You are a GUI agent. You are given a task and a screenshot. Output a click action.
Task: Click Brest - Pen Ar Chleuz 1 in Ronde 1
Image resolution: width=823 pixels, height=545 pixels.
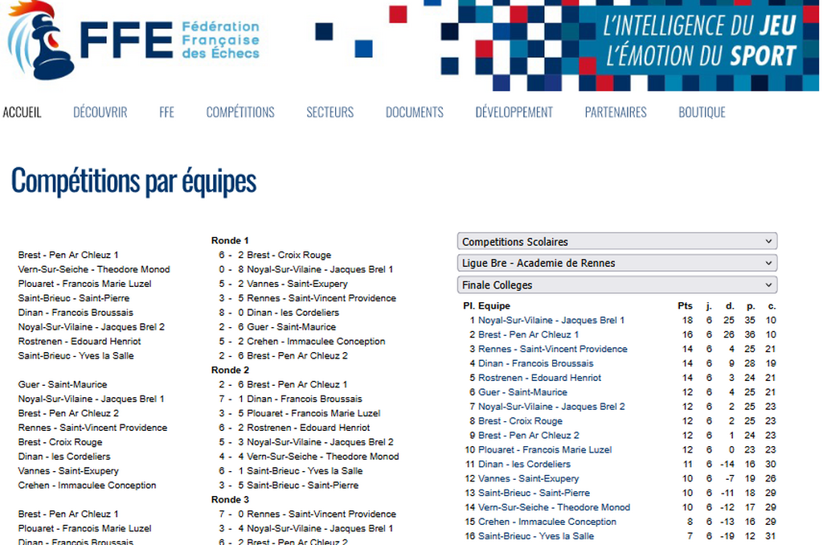point(68,256)
